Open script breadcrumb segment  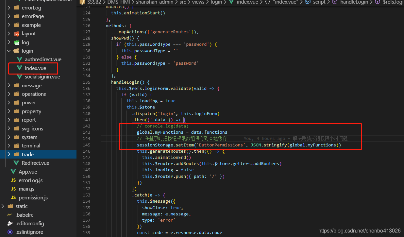coord(319,2)
